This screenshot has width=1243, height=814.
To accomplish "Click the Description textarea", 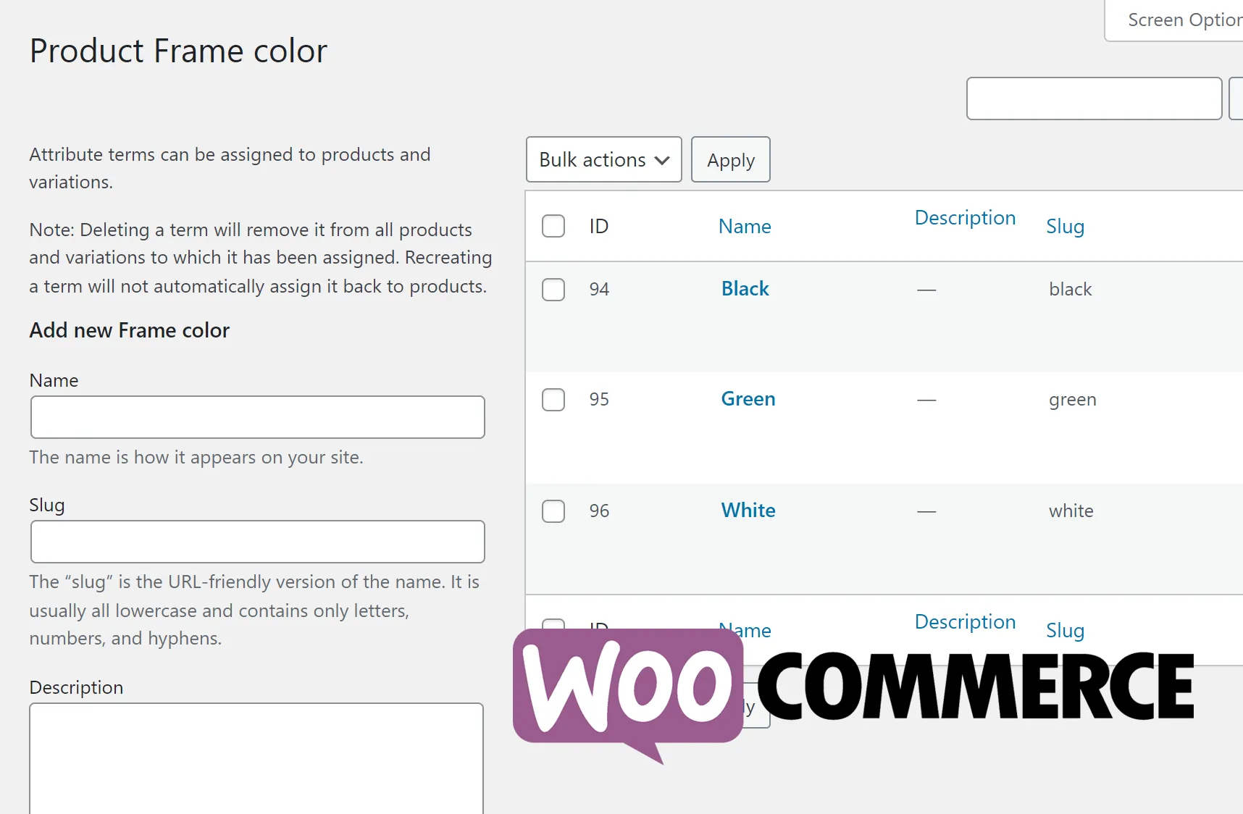I will [256, 758].
